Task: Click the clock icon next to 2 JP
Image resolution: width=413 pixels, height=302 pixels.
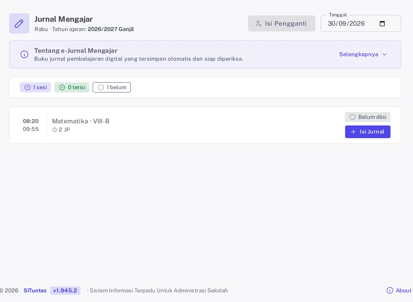Action: (55, 130)
